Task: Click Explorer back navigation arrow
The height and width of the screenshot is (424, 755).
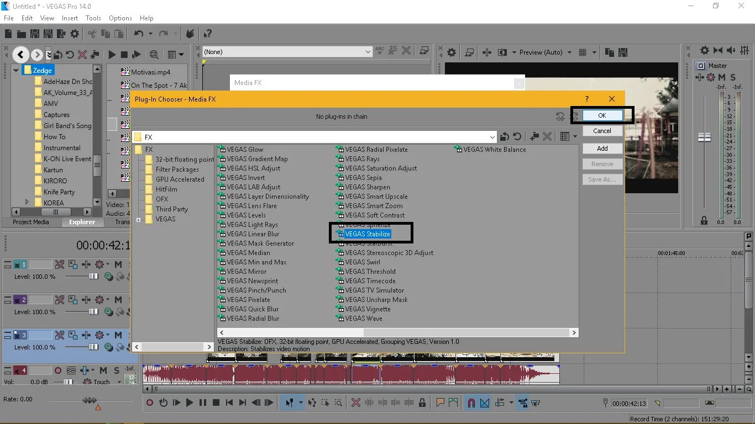Action: (20, 55)
